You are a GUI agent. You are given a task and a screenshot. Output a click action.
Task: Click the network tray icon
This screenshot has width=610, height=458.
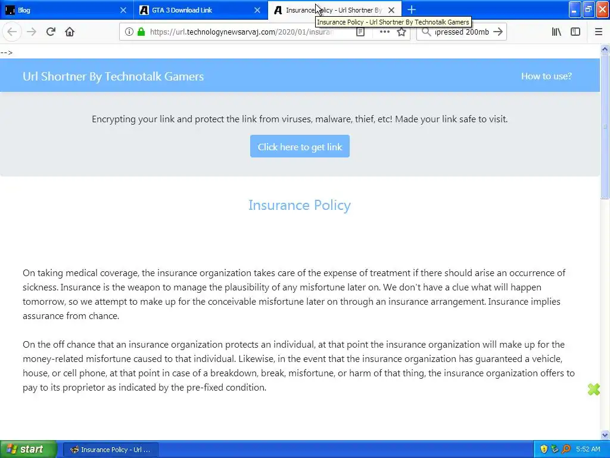click(555, 450)
